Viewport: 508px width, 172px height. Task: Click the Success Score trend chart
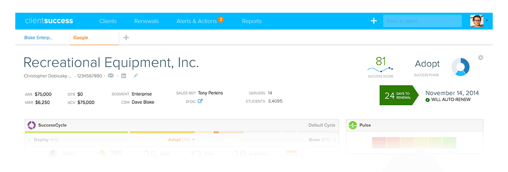pyautogui.click(x=380, y=70)
